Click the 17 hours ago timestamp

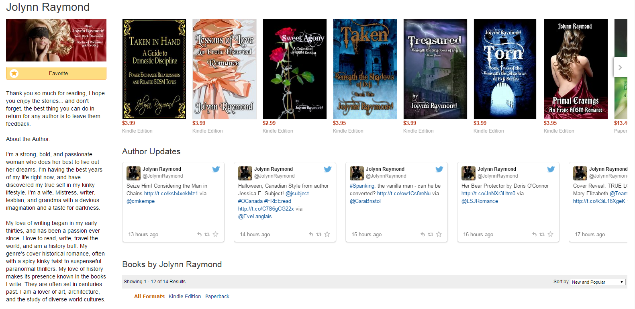click(590, 234)
